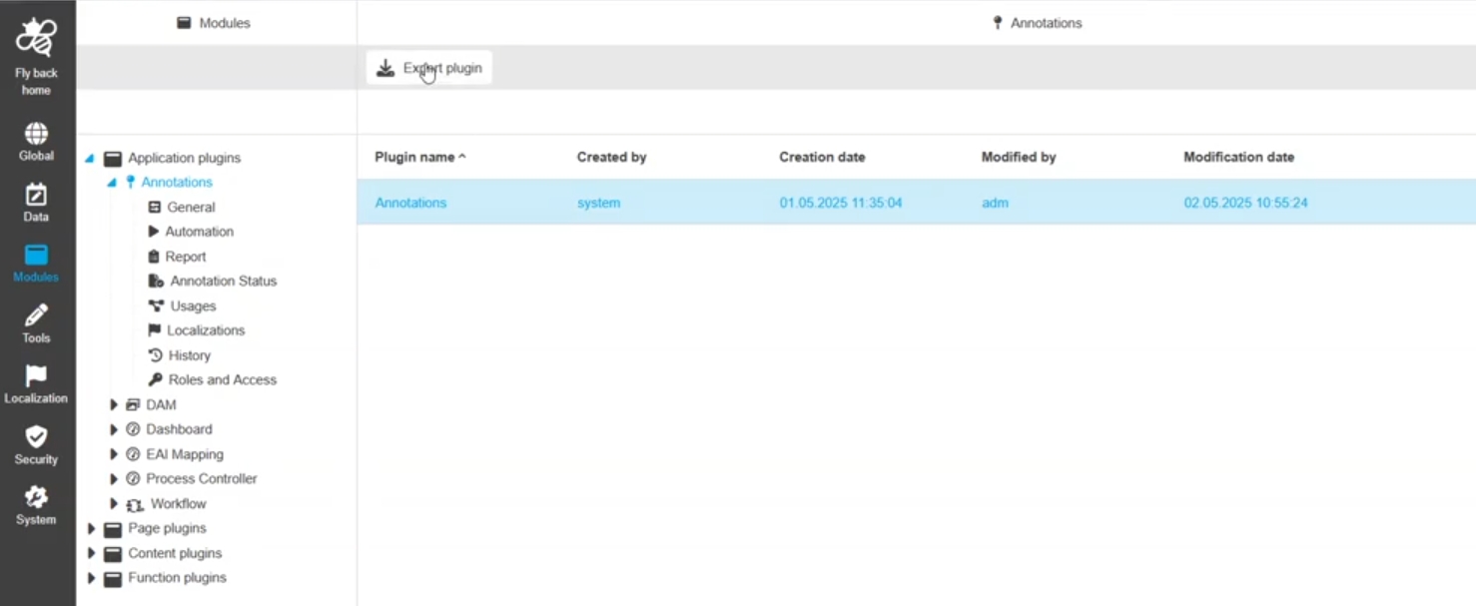This screenshot has height=606, width=1476.
Task: Sort by Created by column header
Action: pyautogui.click(x=611, y=157)
